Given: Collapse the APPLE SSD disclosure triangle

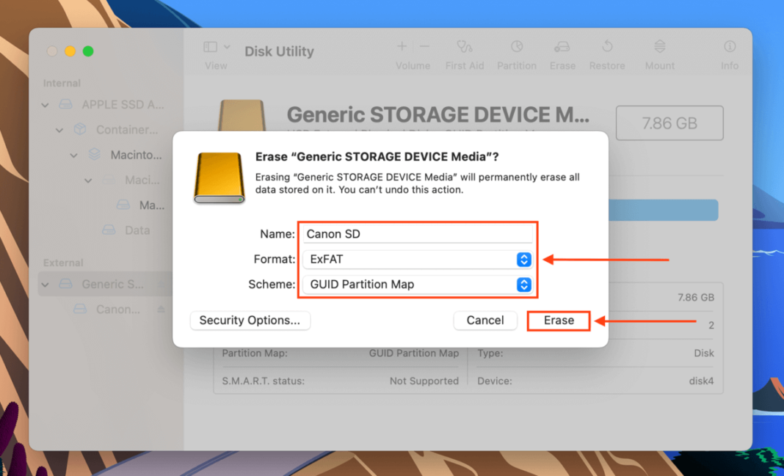Looking at the screenshot, I should [x=44, y=104].
